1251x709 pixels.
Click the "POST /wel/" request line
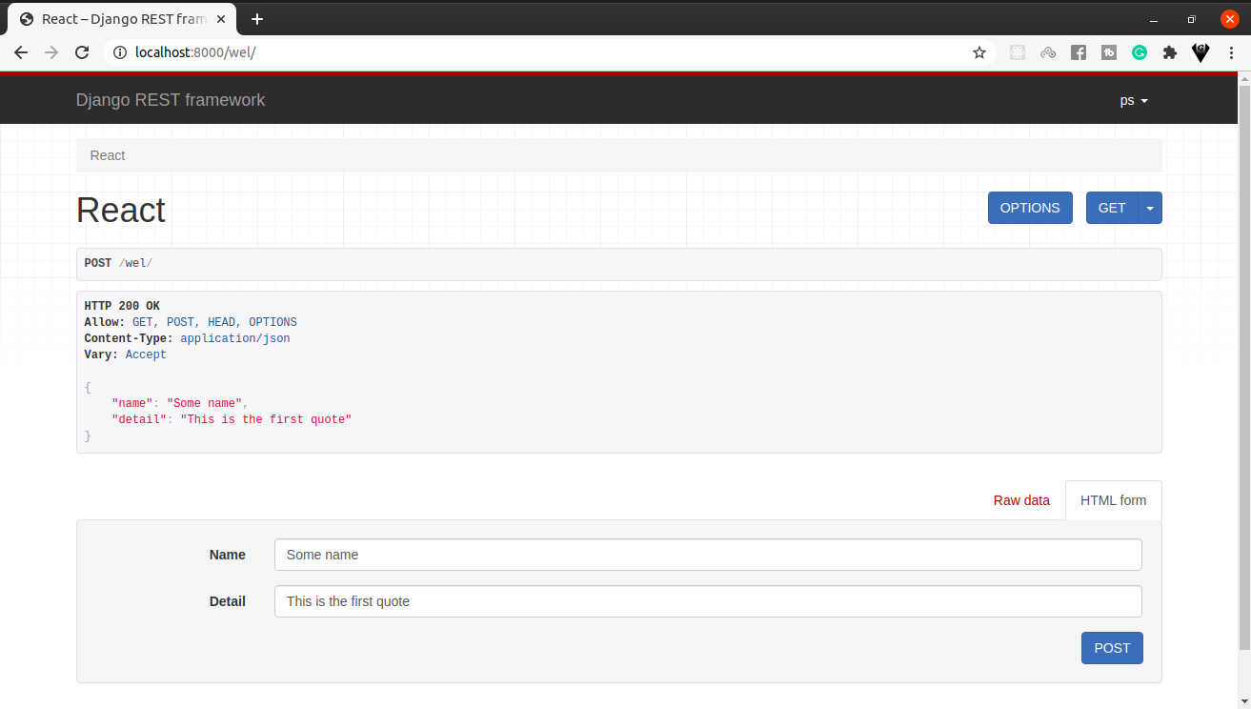(118, 263)
